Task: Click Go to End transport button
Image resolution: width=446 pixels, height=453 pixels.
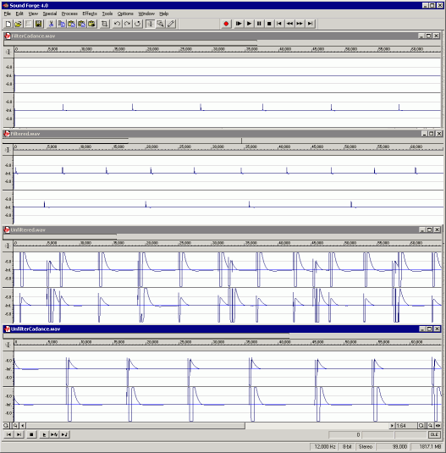Action: (x=310, y=24)
